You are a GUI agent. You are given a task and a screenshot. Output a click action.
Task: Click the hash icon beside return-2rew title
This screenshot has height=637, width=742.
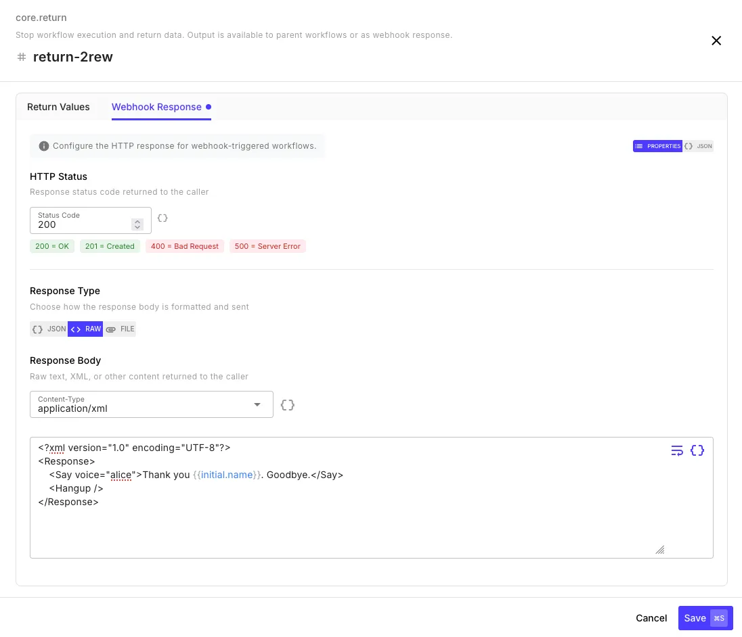(x=21, y=57)
